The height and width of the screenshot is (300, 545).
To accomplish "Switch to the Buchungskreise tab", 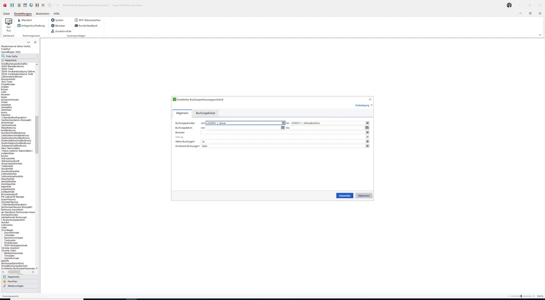I will 206,113.
